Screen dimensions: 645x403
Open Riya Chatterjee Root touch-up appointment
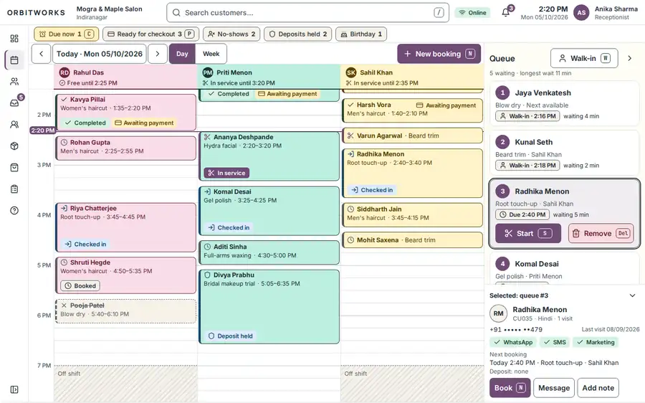tap(125, 227)
